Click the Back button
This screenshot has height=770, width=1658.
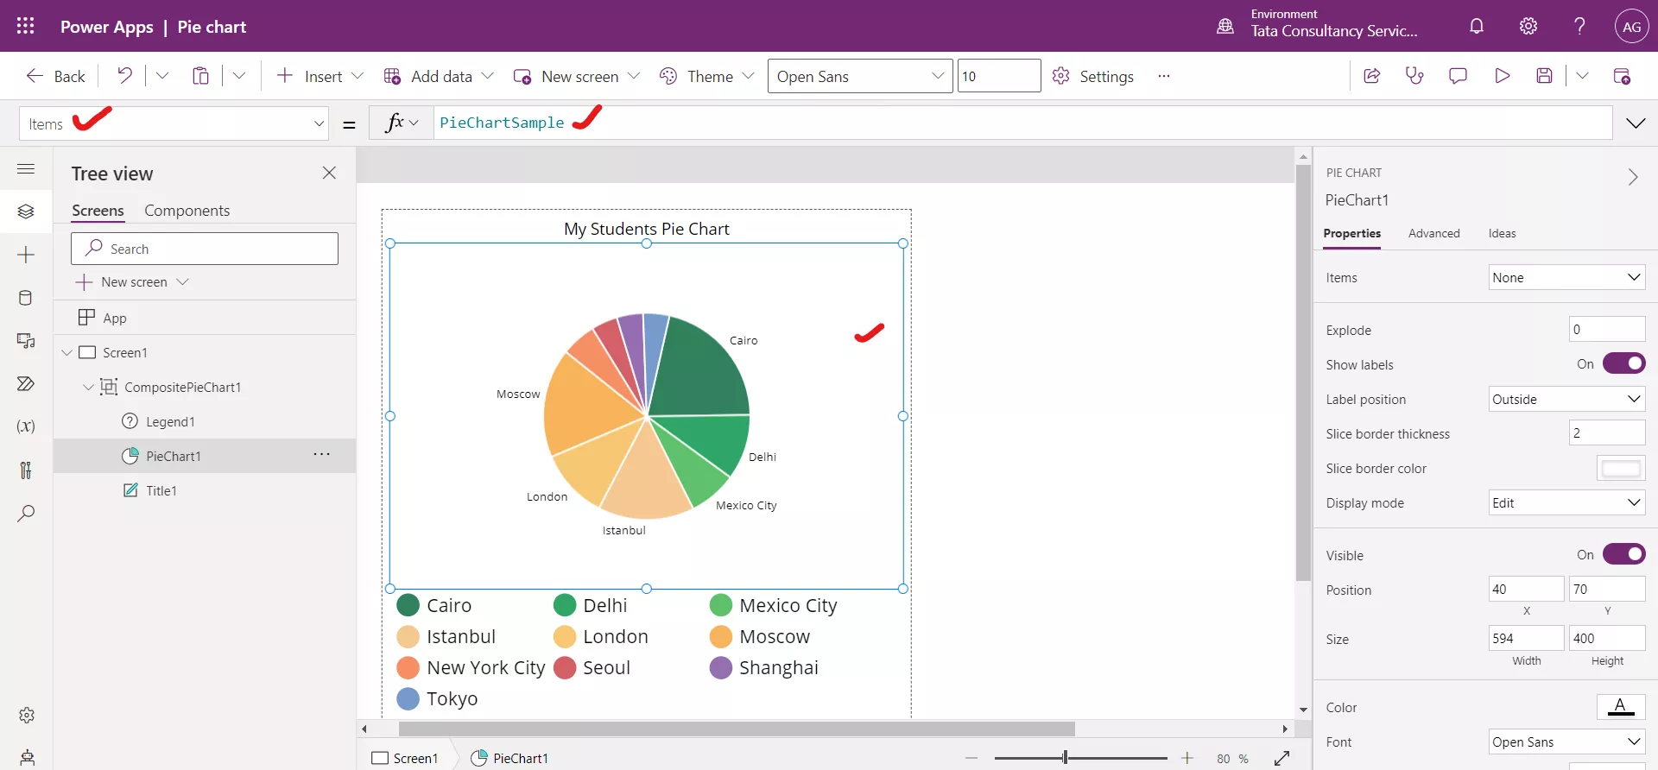[x=55, y=76]
